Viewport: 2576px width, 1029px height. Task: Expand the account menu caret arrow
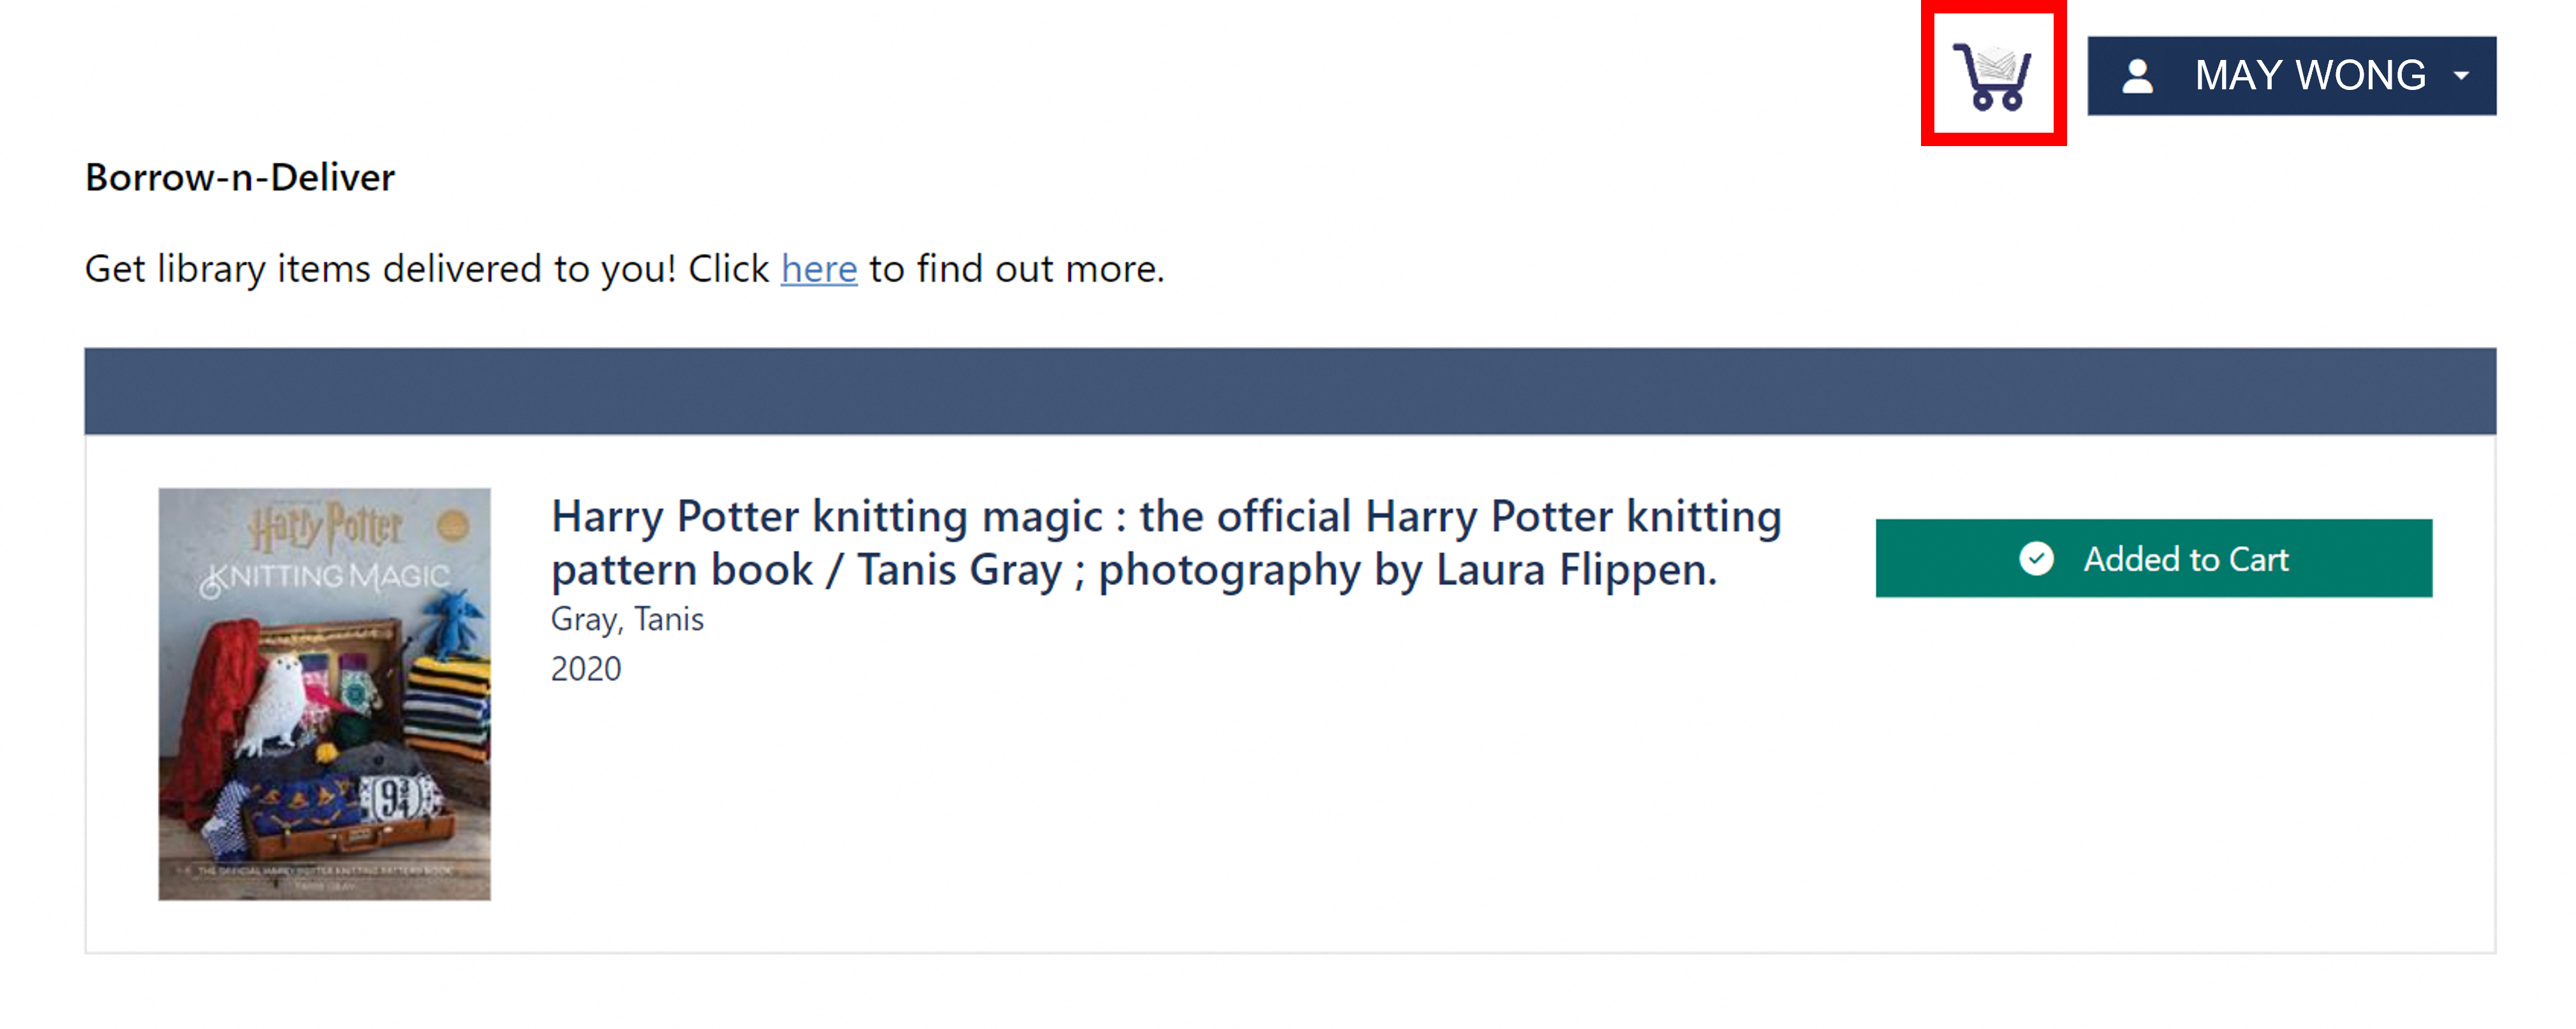(x=2461, y=76)
